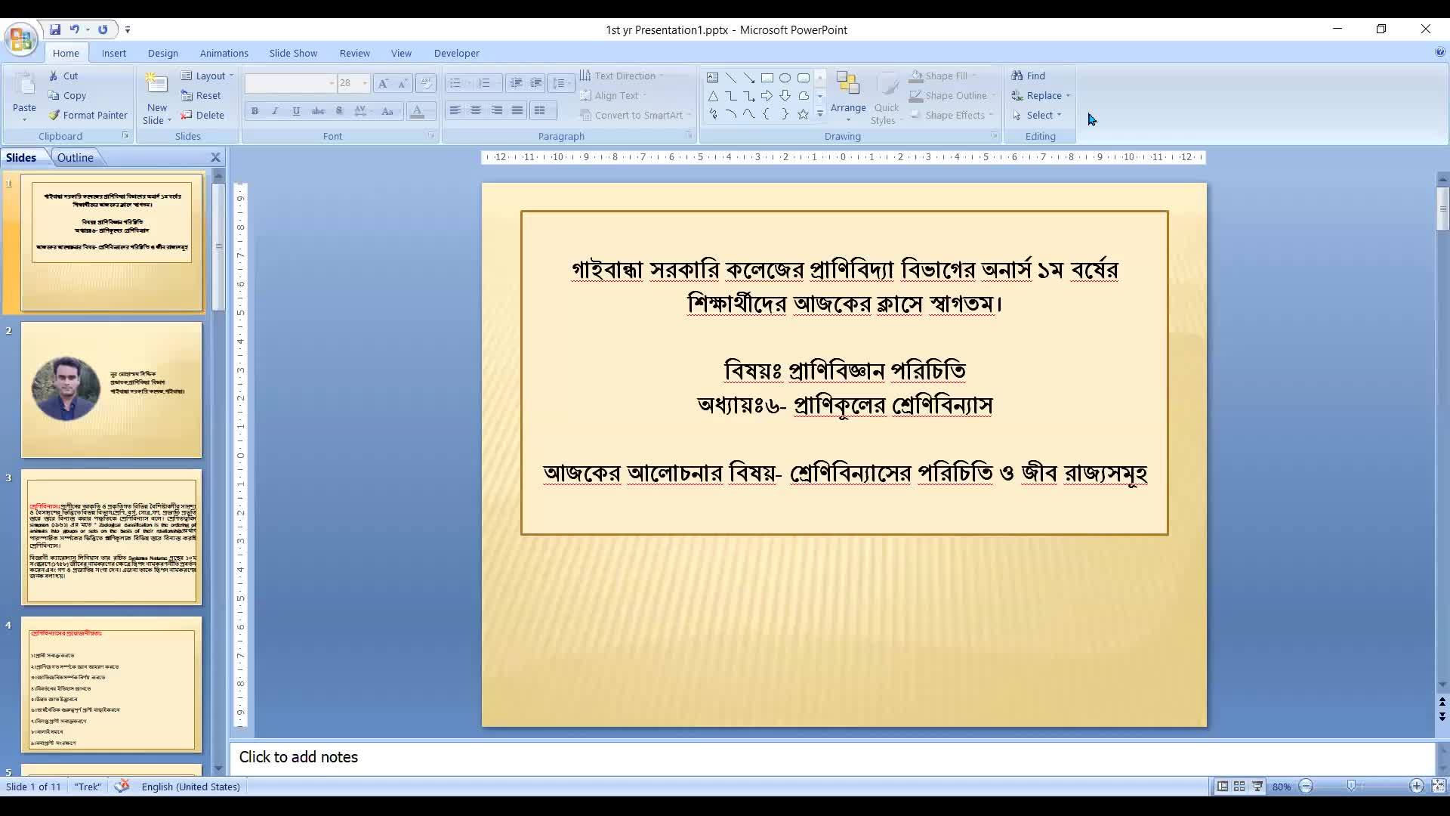The height and width of the screenshot is (816, 1450).
Task: Click the Office Button orb
Action: (21, 39)
